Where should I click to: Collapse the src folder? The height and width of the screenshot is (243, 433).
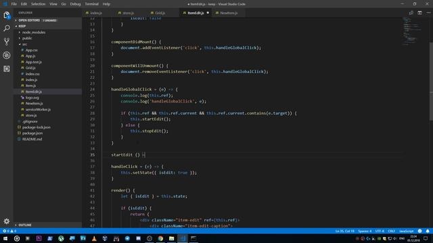(x=24, y=44)
